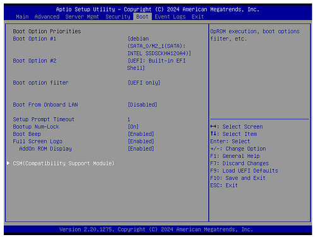The height and width of the screenshot is (237, 316).
Task: Open CSM(Compatibility Support Module) entry
Action: [x=64, y=163]
